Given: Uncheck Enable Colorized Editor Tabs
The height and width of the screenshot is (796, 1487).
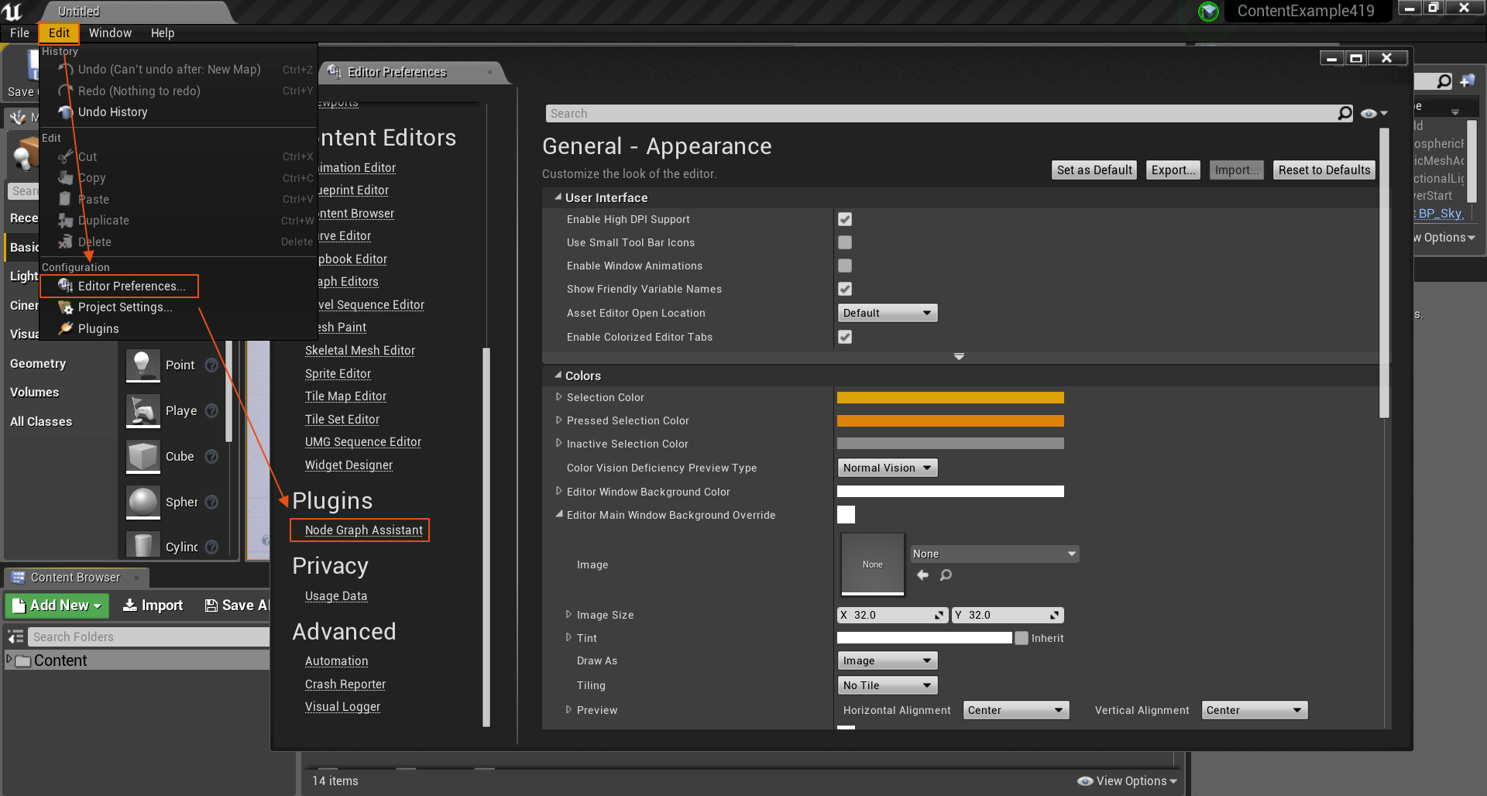Looking at the screenshot, I should point(845,337).
